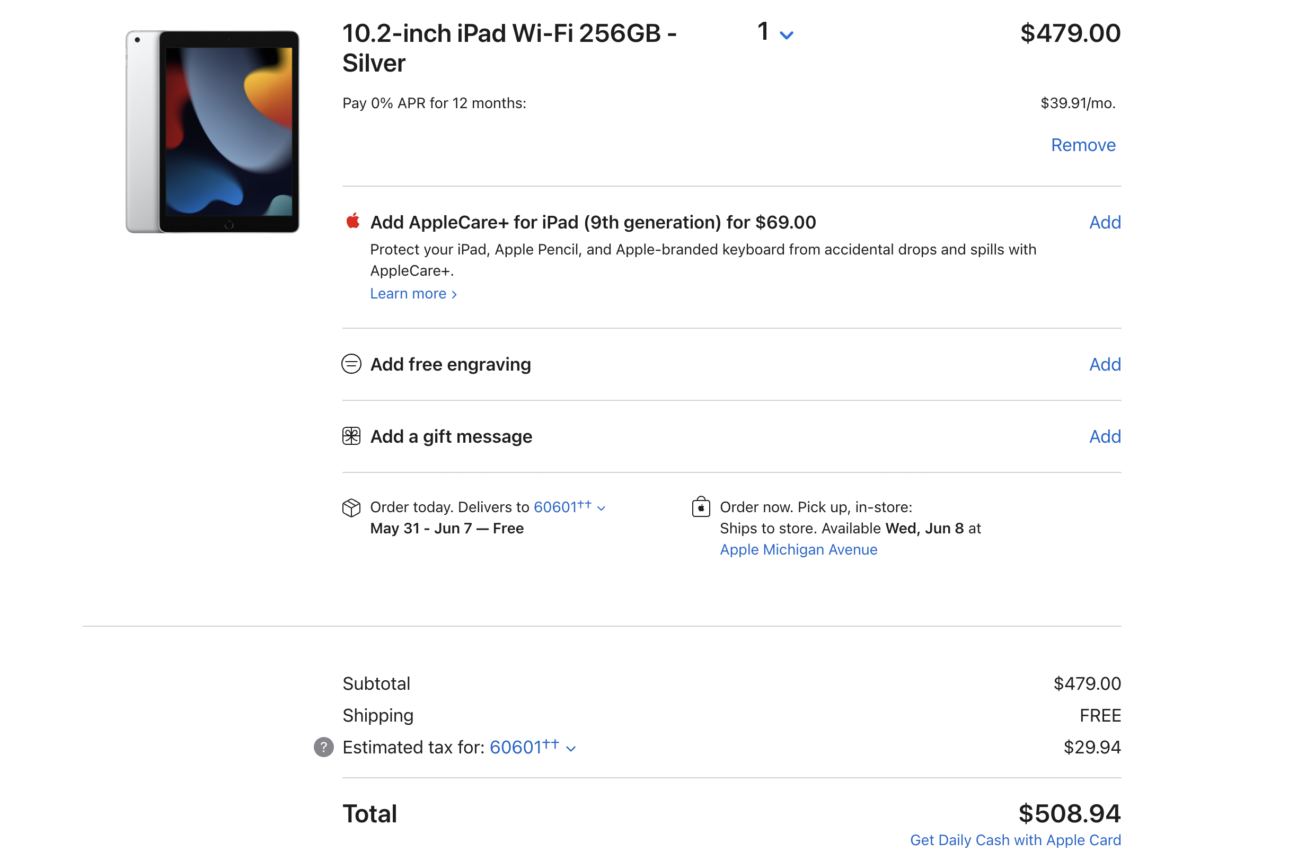Screen dimensions: 1306x860
Task: Expand the delivery ZIP code 60601 selector
Action: coord(569,507)
